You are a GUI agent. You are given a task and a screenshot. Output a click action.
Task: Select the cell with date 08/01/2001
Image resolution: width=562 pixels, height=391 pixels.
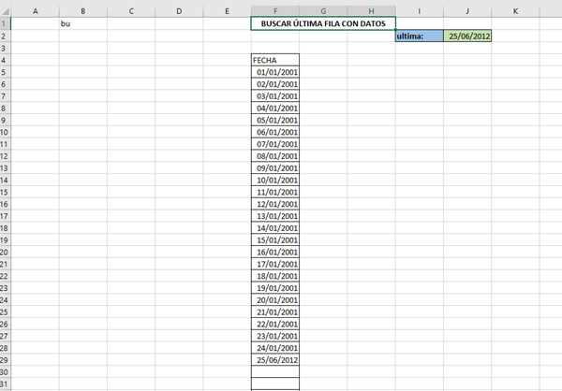click(275, 156)
